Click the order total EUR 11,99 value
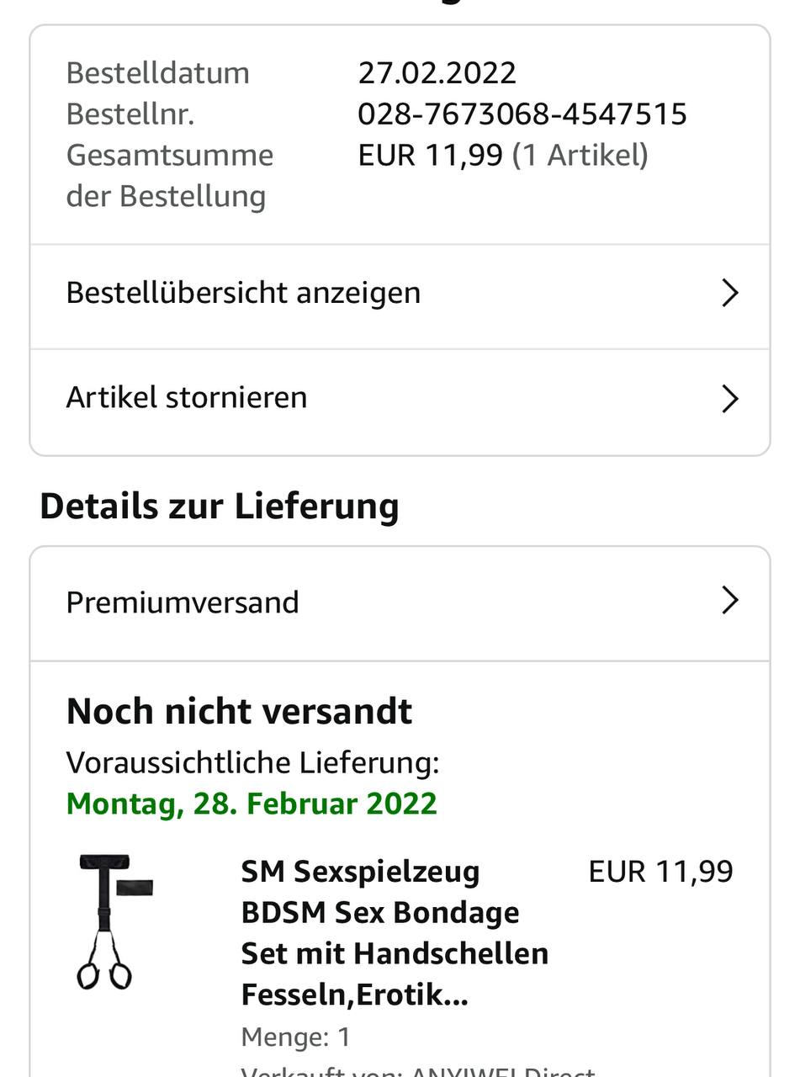The image size is (800, 1077). coord(430,156)
